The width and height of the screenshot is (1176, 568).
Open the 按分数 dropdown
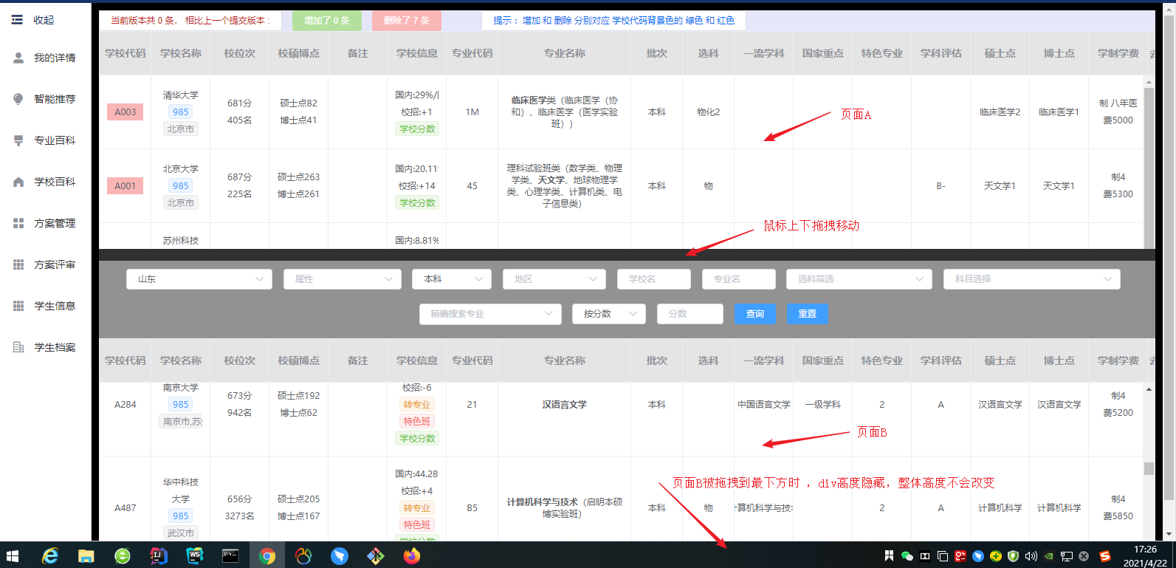click(609, 314)
